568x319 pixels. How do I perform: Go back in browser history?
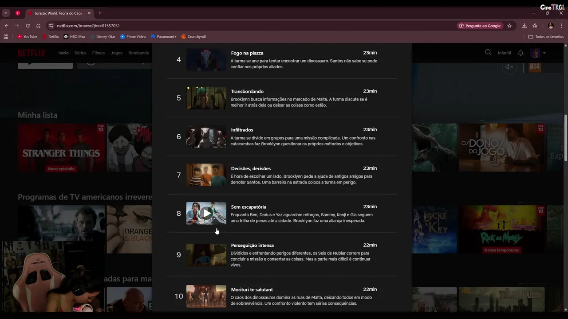6,26
